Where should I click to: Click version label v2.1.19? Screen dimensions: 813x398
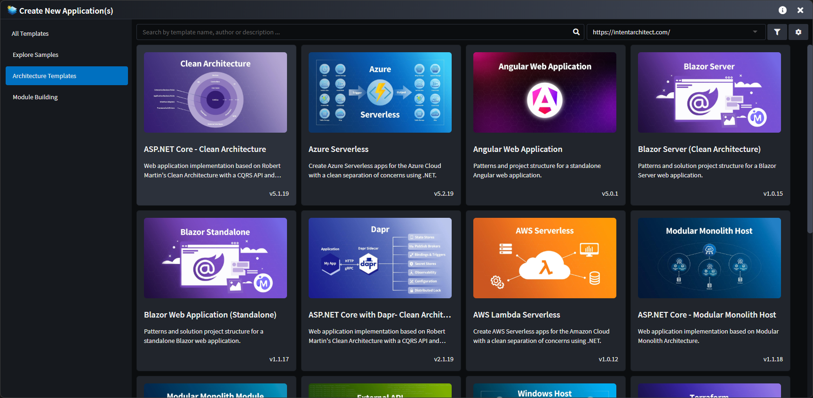tap(444, 359)
